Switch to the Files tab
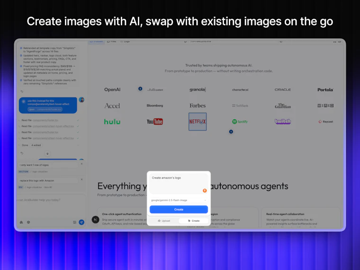 112,42
